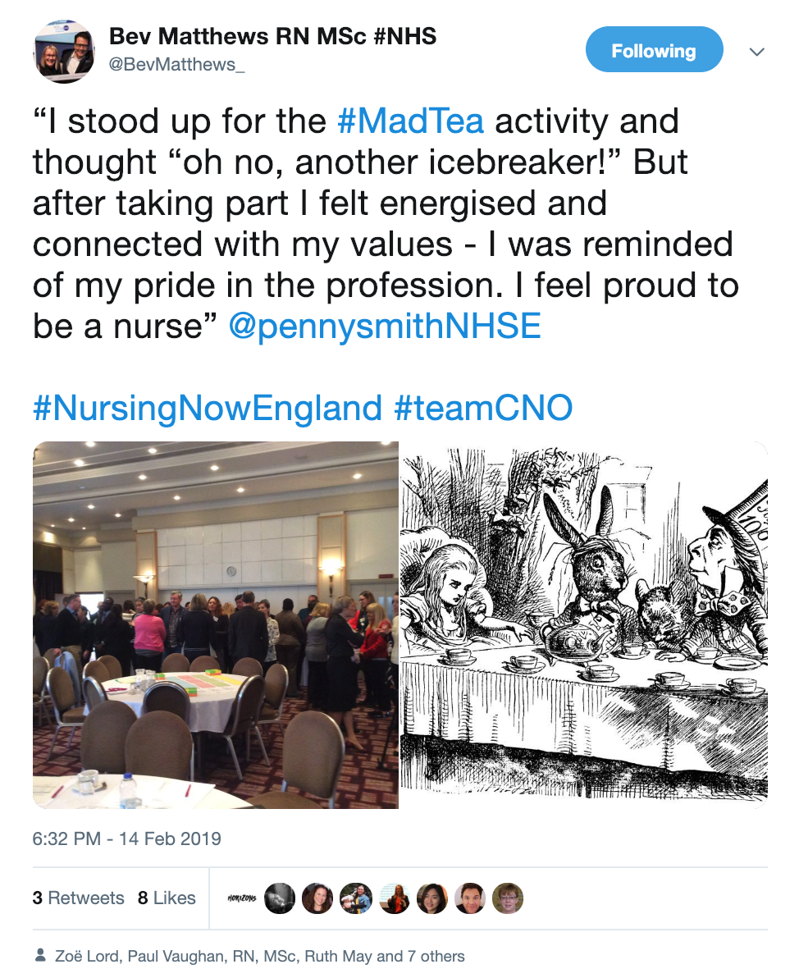Screen dimensions: 799x978
Task: Open the @pennysmithNHSE mention
Action: [x=385, y=327]
